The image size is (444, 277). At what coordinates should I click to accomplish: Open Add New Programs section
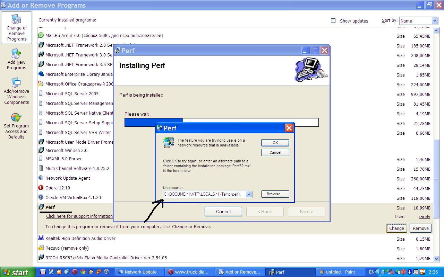[x=17, y=60]
